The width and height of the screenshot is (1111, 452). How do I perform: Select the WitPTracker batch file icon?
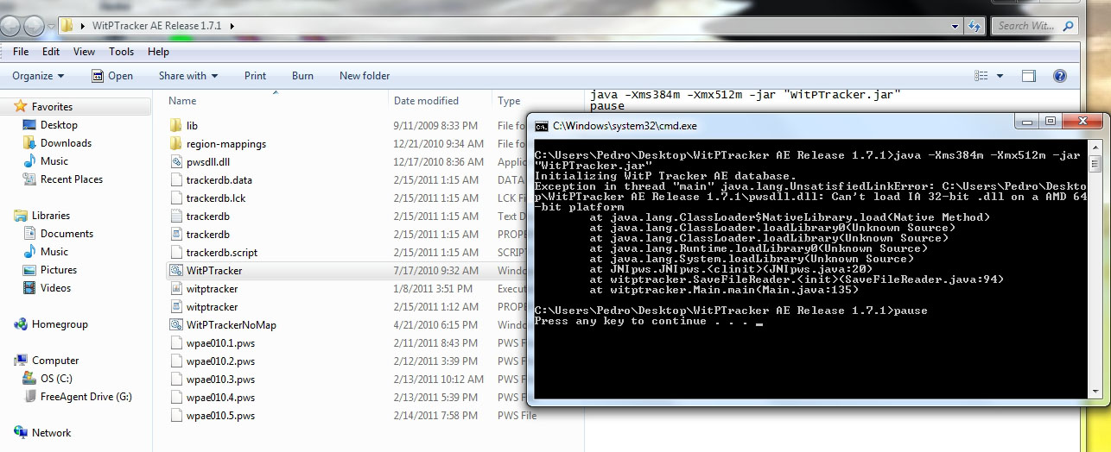click(x=175, y=271)
